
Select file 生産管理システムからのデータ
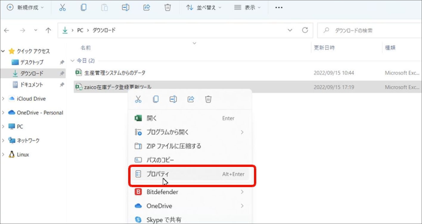[x=115, y=73]
